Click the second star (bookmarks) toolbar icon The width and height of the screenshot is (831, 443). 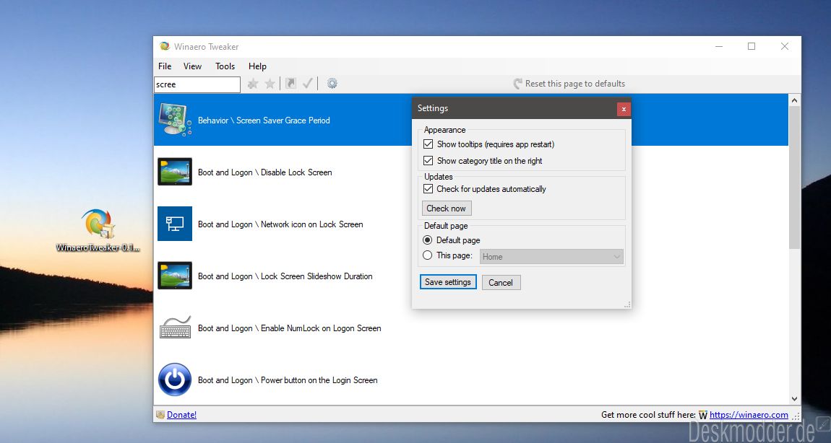pyautogui.click(x=270, y=84)
